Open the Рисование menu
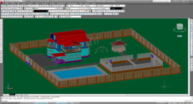 [x=44, y=4]
